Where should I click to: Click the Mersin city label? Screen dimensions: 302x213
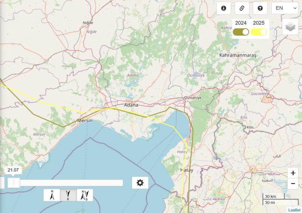click(x=85, y=121)
